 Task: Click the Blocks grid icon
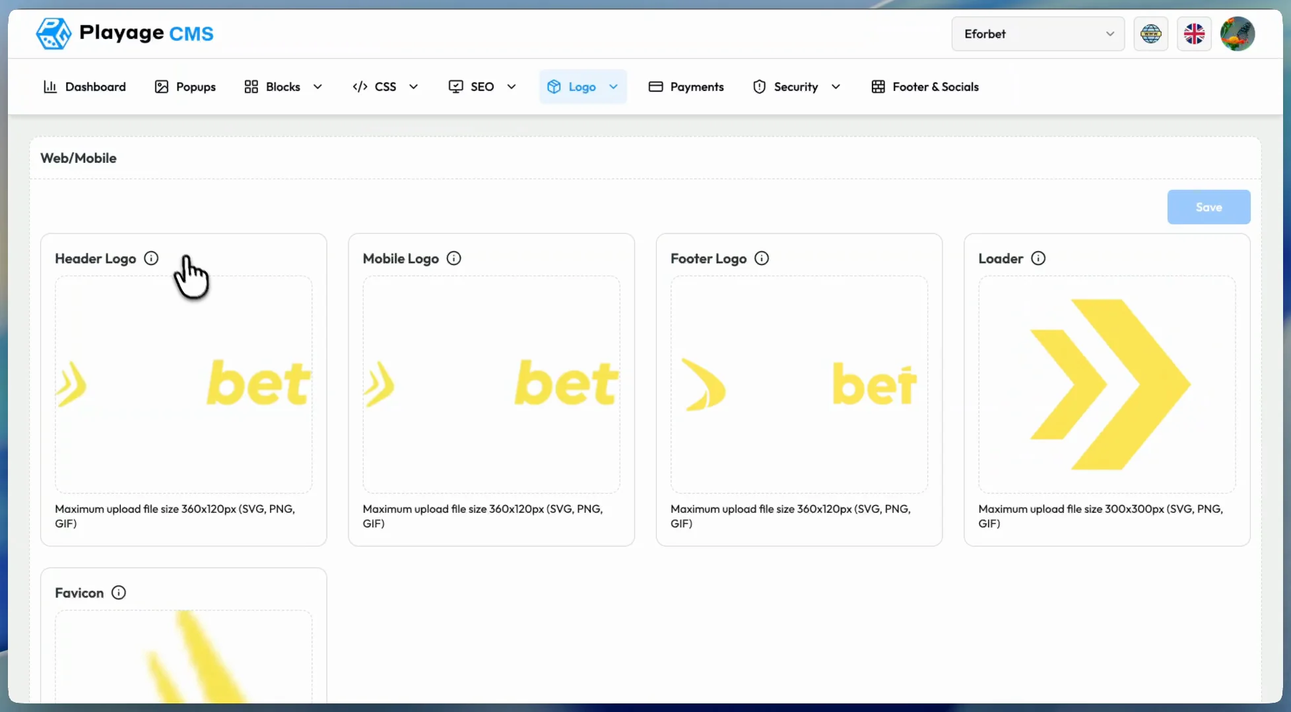(x=251, y=87)
